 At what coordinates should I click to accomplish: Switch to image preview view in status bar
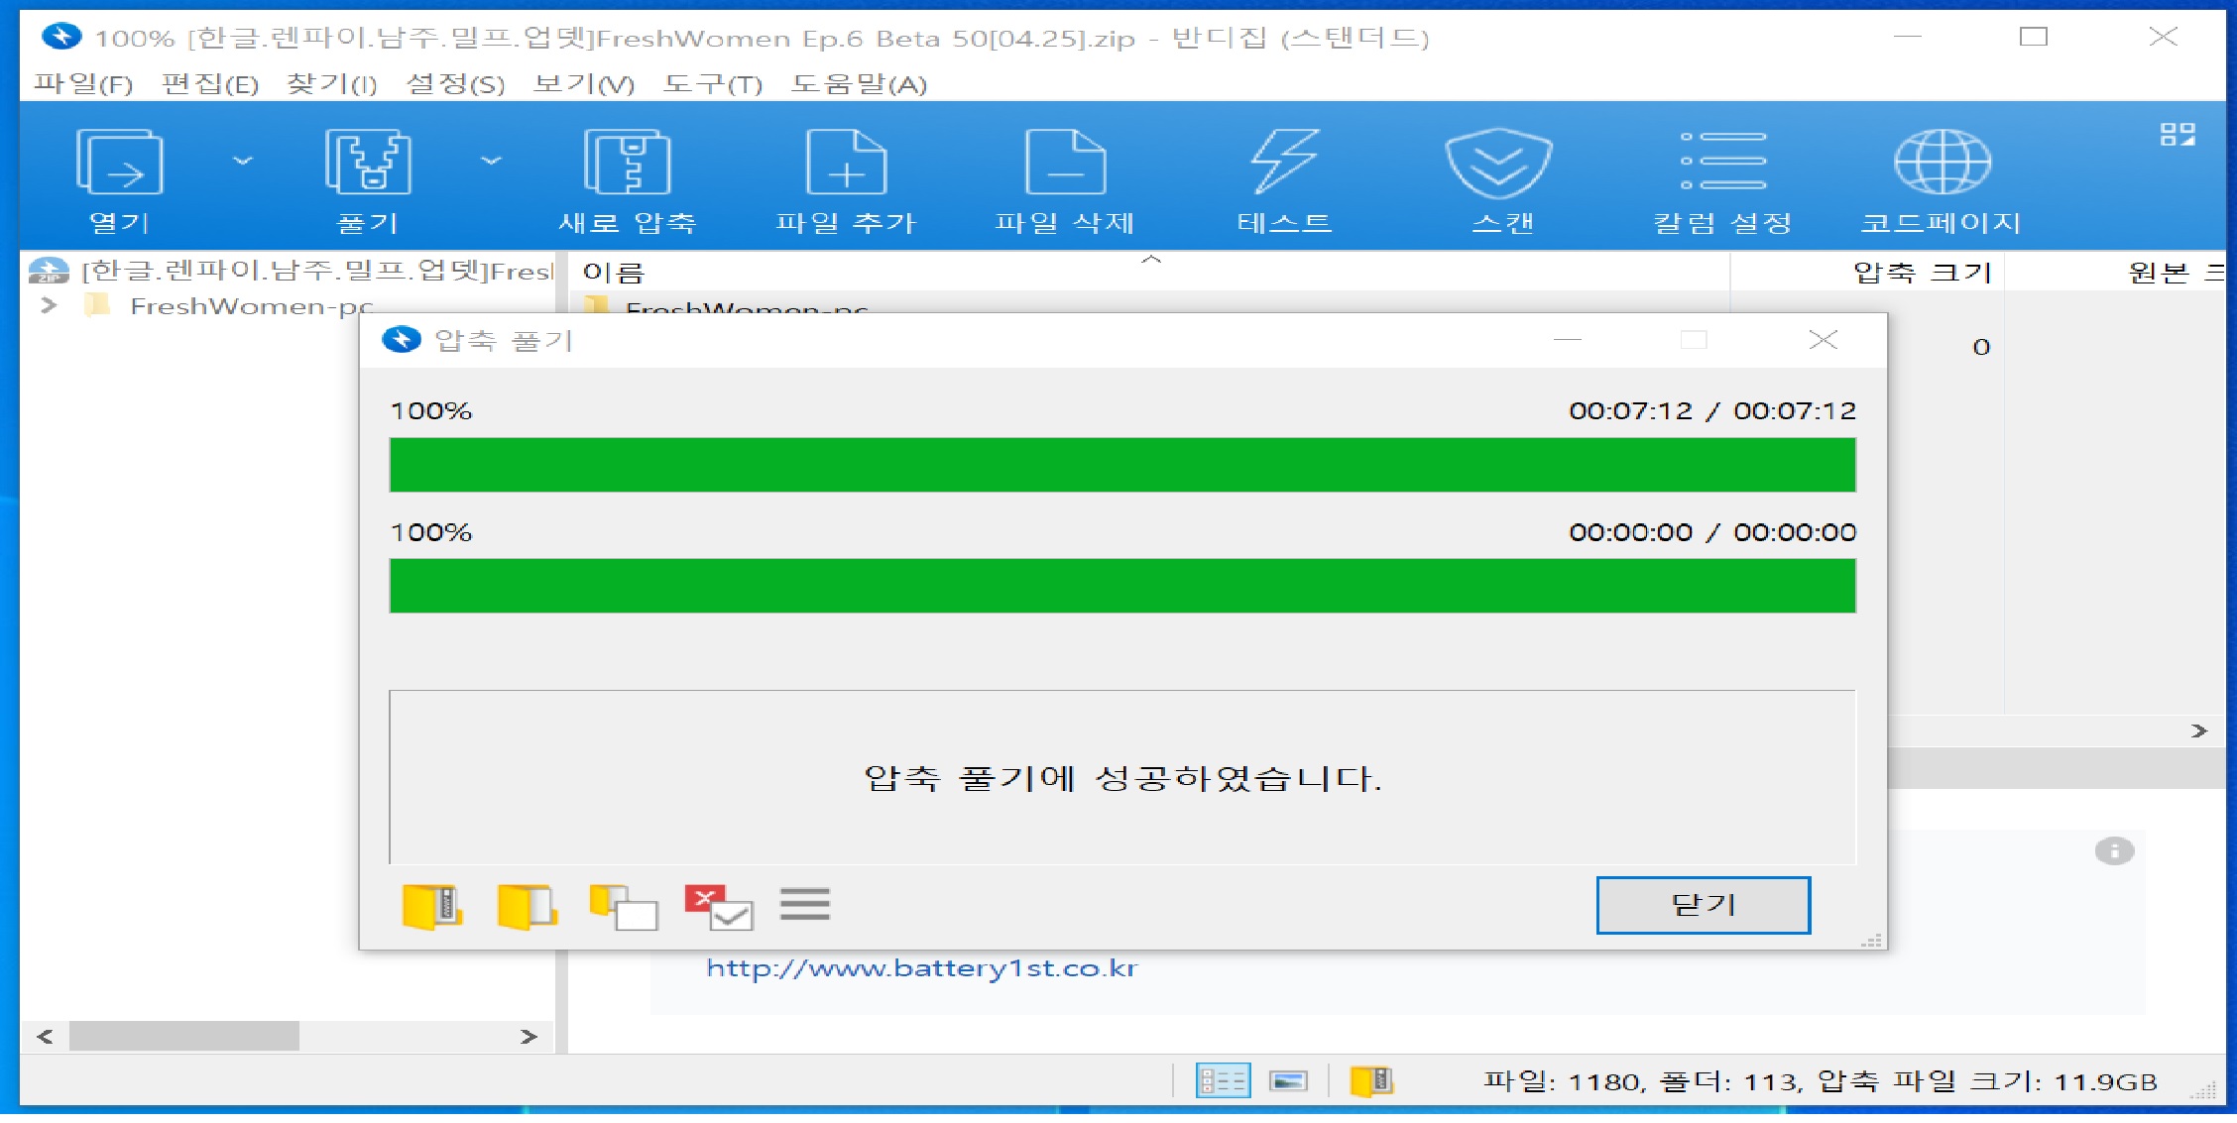point(1288,1080)
